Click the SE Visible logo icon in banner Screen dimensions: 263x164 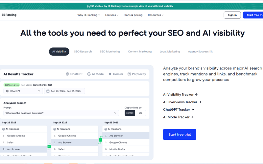(x=89, y=6)
